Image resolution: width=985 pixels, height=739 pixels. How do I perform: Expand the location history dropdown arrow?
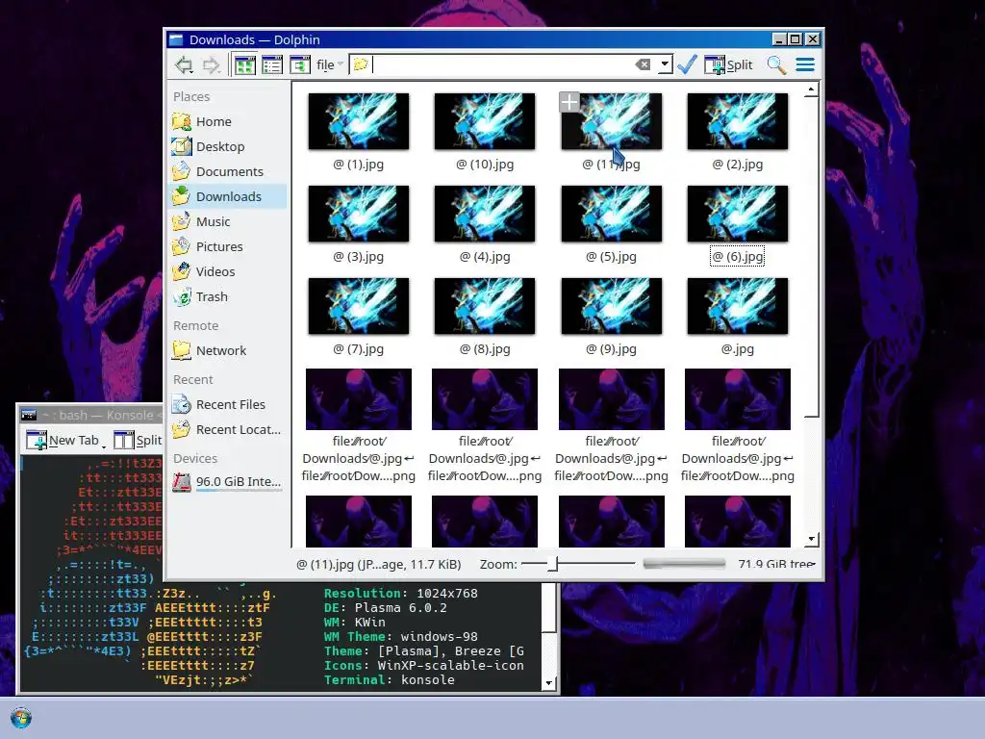click(x=665, y=64)
